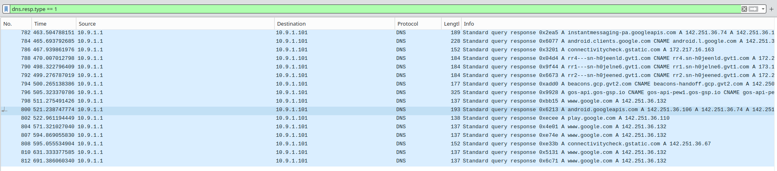Sort by the Length column header
777x171 pixels.
tap(451, 24)
